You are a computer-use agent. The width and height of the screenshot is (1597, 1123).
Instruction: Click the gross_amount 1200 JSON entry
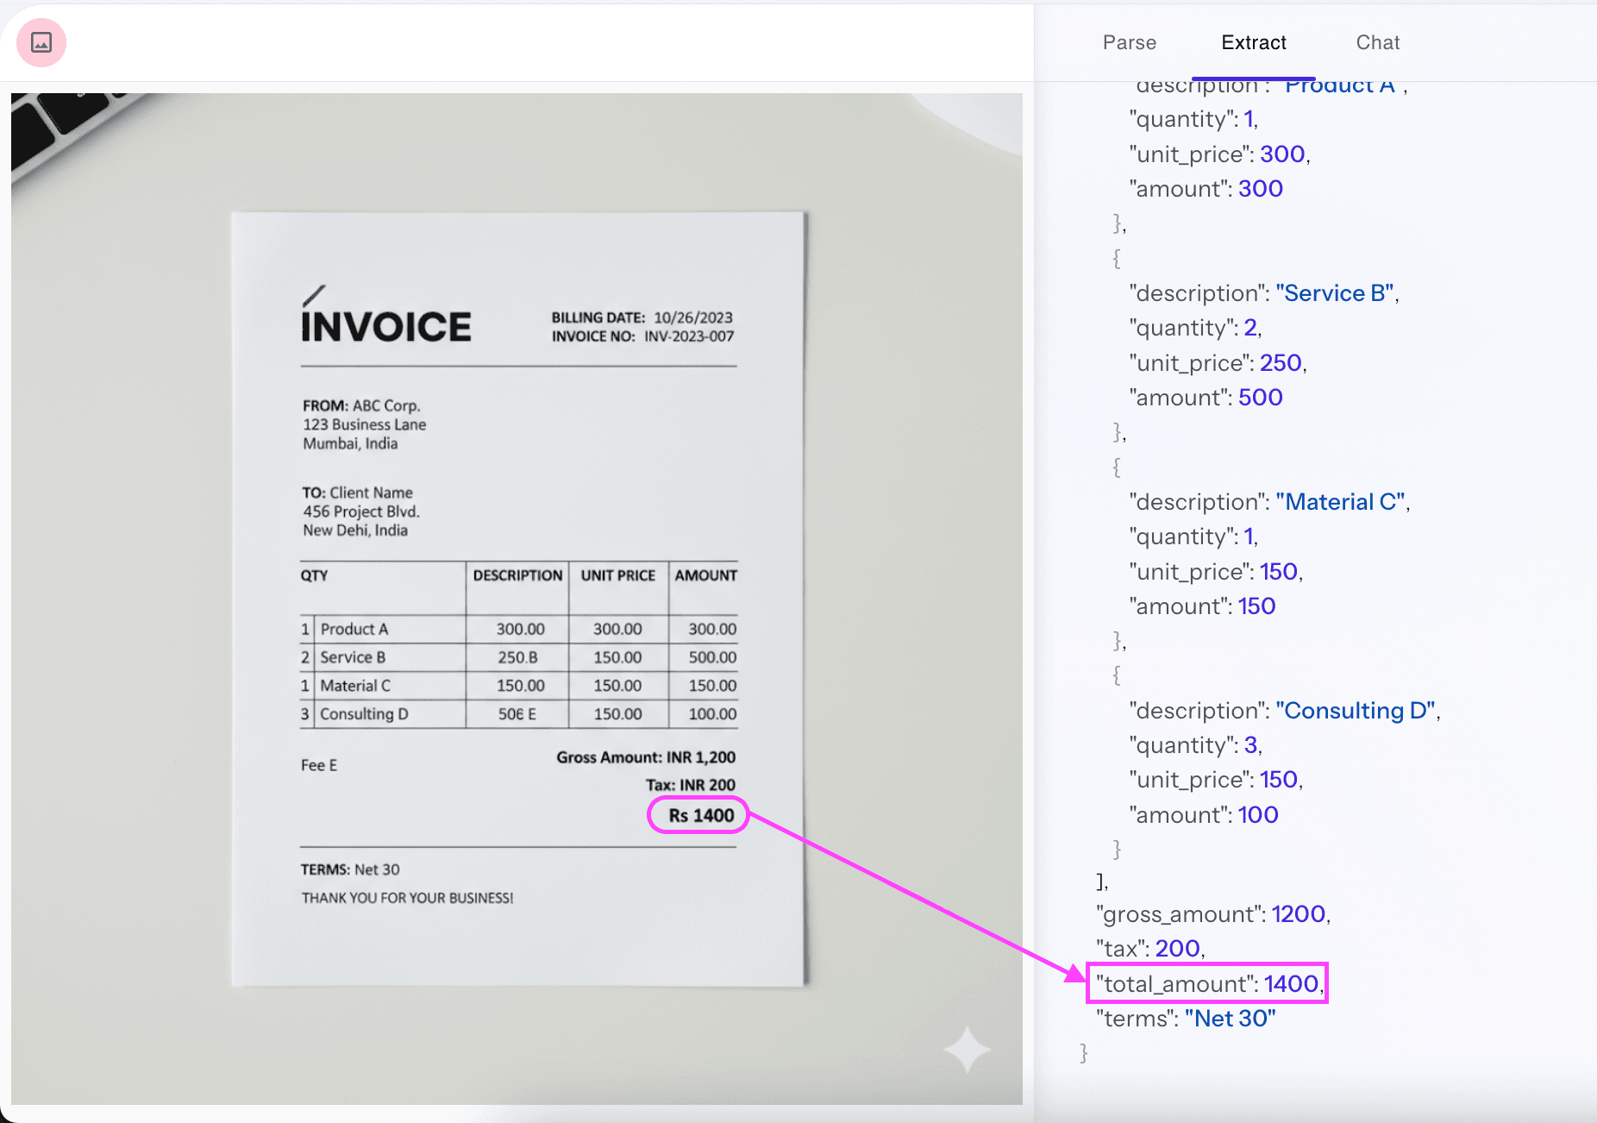point(1212,913)
